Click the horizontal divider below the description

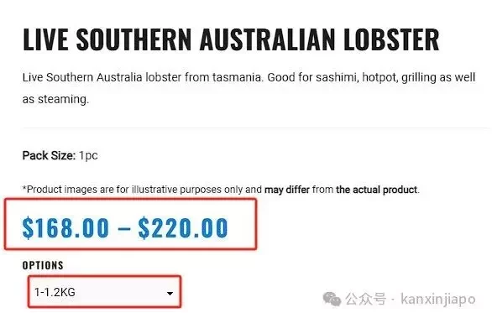256,128
